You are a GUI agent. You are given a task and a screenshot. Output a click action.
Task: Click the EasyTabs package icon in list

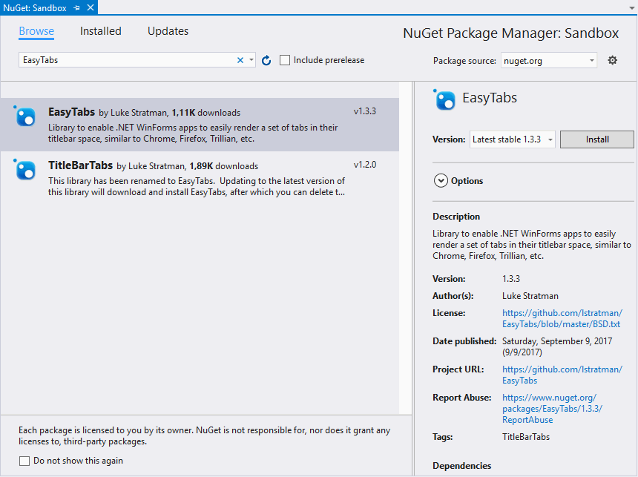[24, 116]
